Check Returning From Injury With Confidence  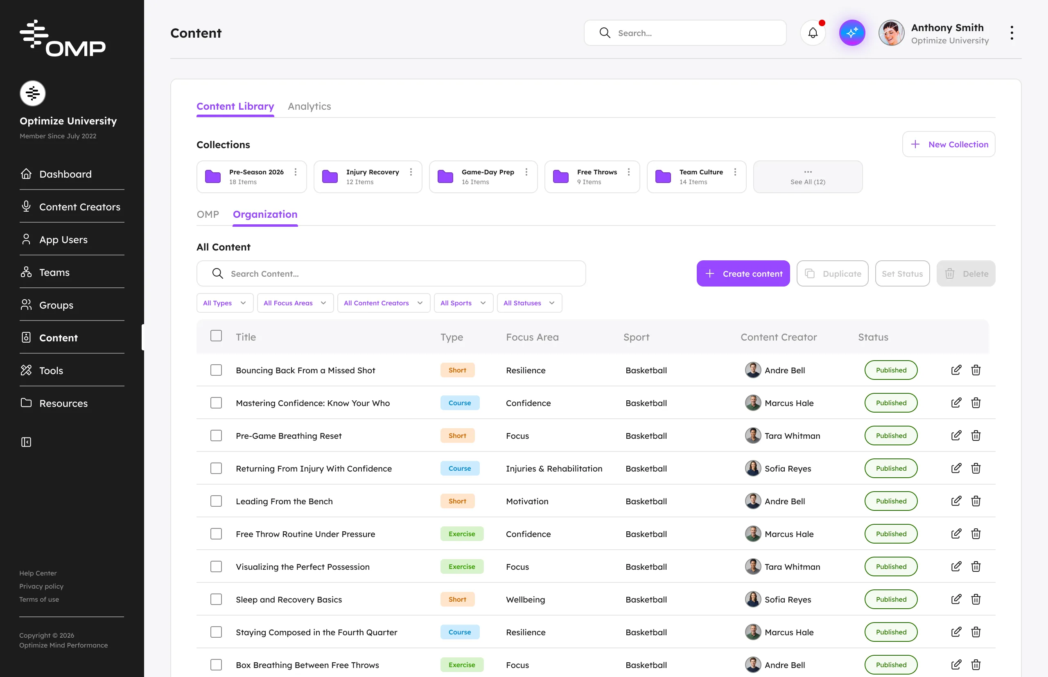point(216,468)
